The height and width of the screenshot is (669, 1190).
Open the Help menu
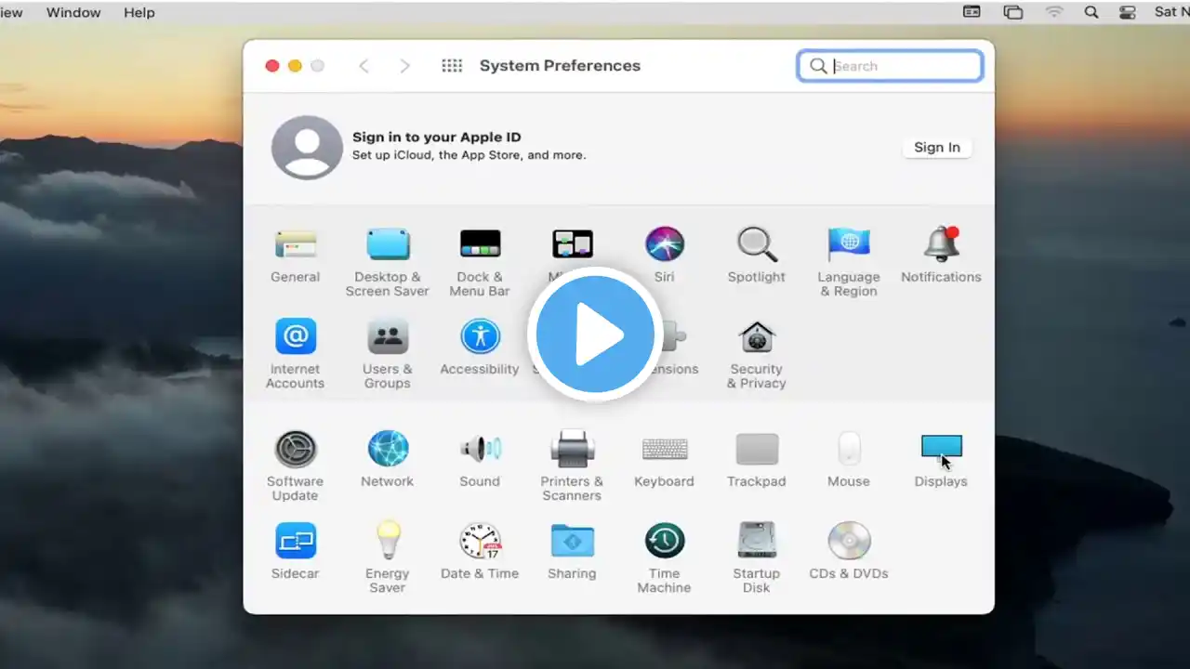tap(139, 12)
